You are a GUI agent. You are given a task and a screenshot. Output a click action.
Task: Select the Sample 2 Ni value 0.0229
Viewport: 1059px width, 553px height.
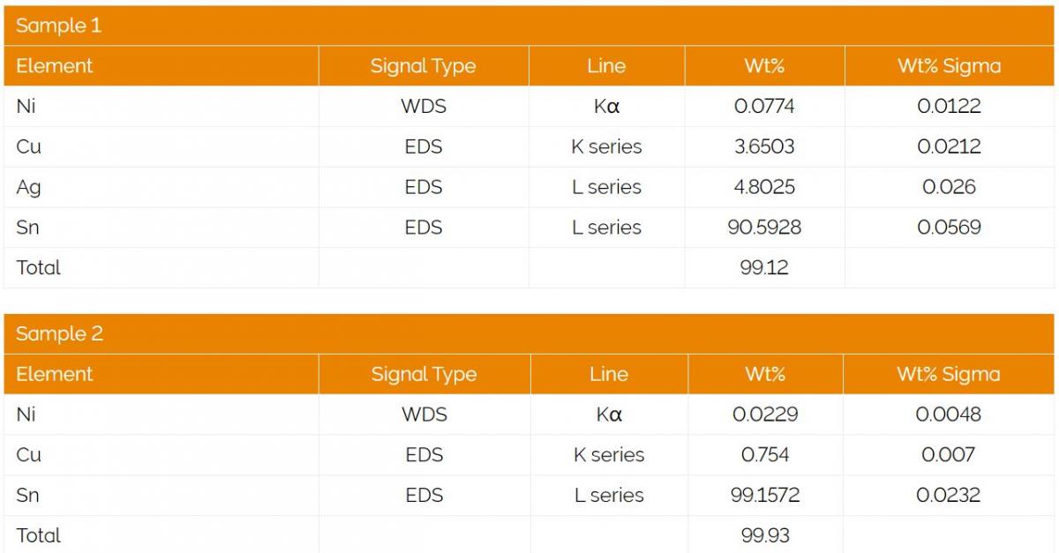click(x=765, y=415)
